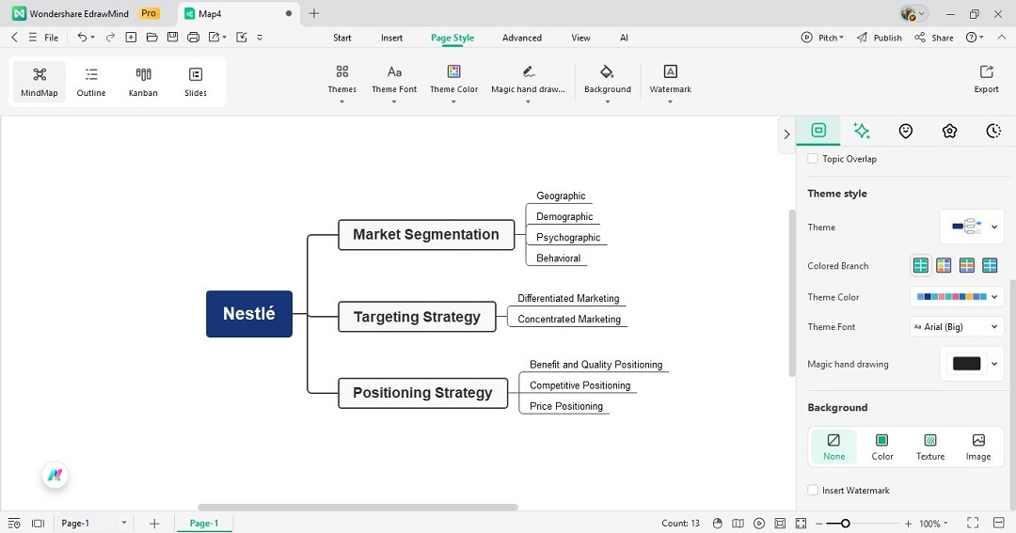Select the Page style panel tab icon
This screenshot has height=533, width=1016.
click(x=818, y=130)
